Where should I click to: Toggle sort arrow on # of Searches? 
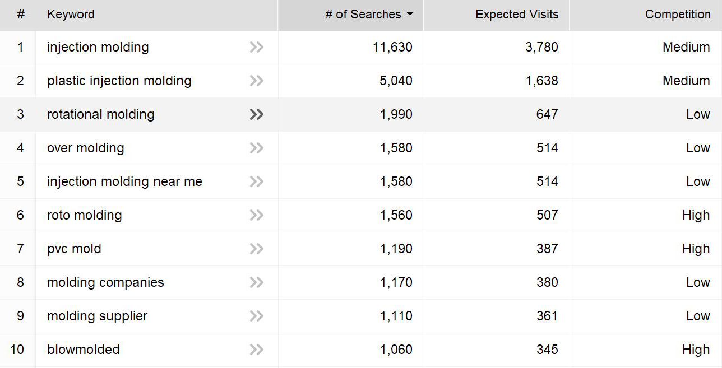(x=410, y=15)
